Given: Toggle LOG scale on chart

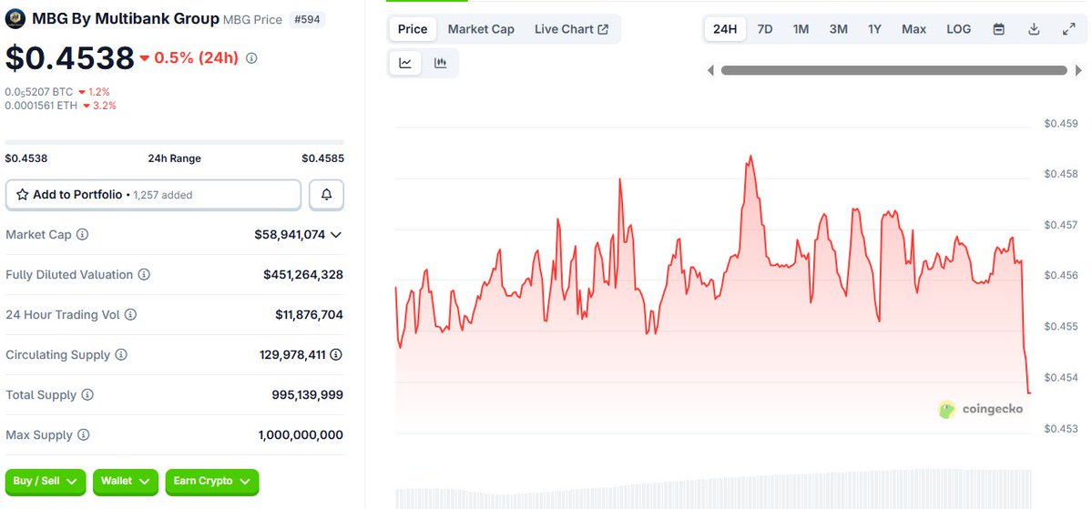Looking at the screenshot, I should pos(959,29).
